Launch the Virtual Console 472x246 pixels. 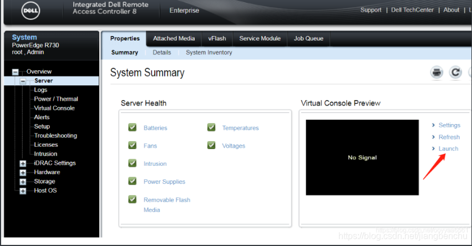(x=448, y=148)
